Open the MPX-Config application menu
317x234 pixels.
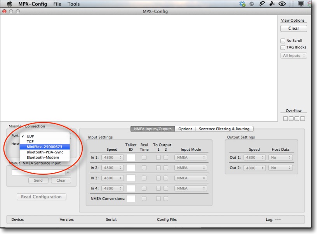tap(33, 4)
